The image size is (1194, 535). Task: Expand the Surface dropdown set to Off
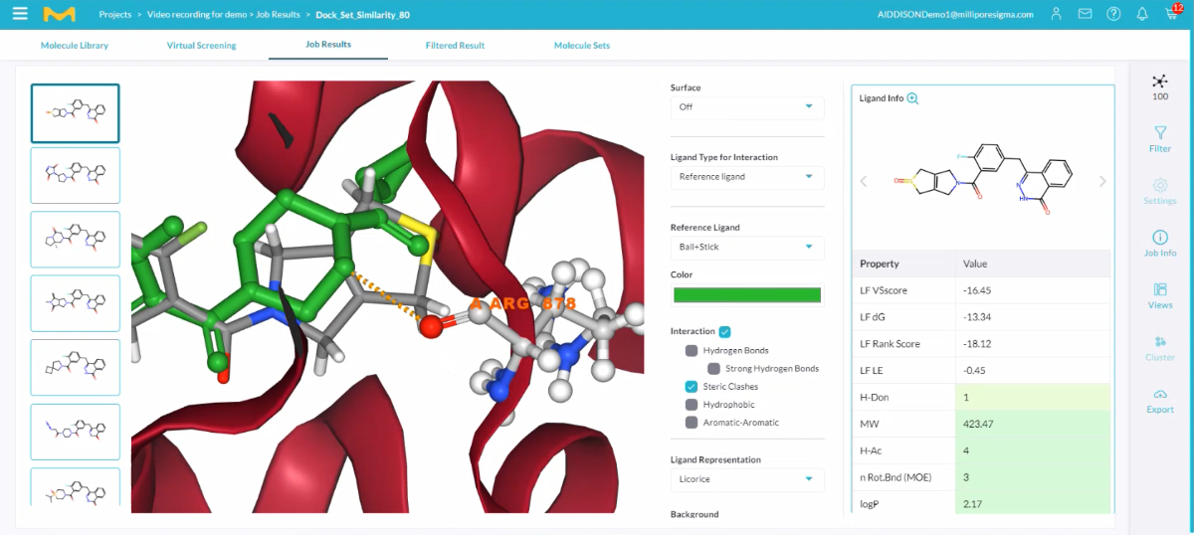pyautogui.click(x=746, y=106)
